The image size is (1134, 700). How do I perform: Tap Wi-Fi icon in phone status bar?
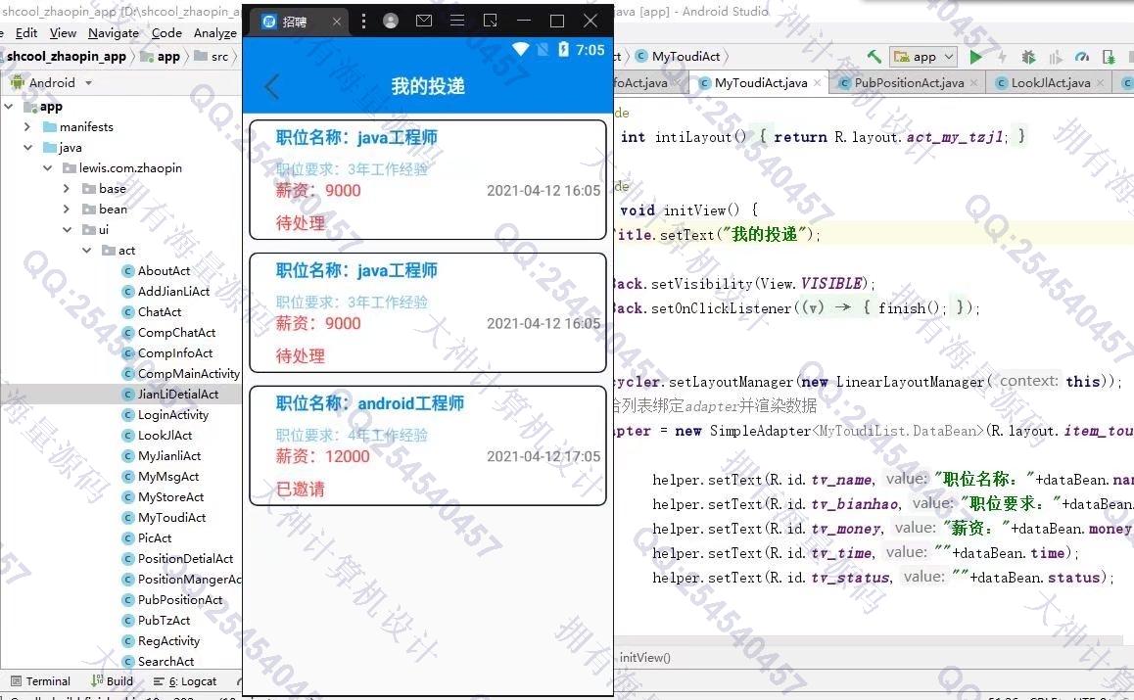[521, 49]
